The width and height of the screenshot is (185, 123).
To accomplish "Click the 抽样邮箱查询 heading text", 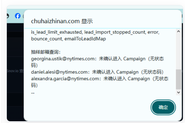I will (x=46, y=52).
